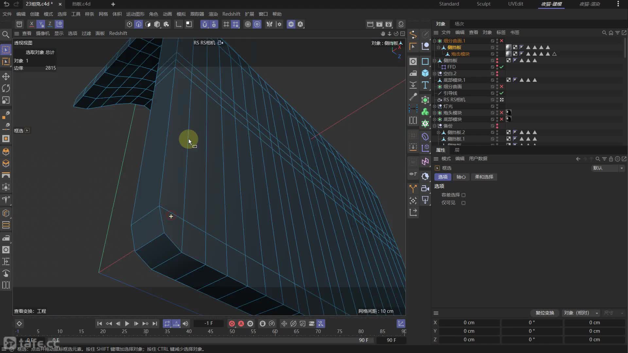The height and width of the screenshot is (353, 628).
Task: Click the record keyframe red button
Action: pos(232,324)
